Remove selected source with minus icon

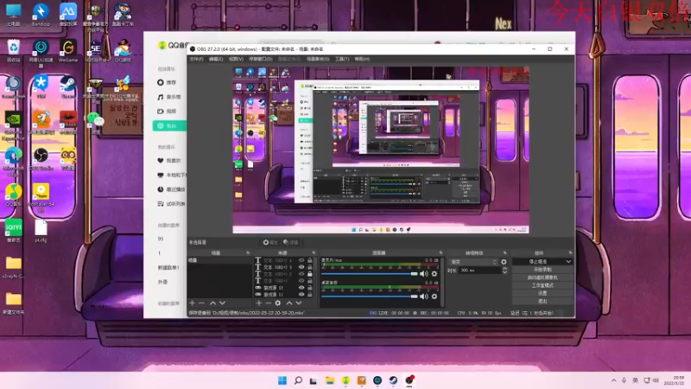click(268, 303)
